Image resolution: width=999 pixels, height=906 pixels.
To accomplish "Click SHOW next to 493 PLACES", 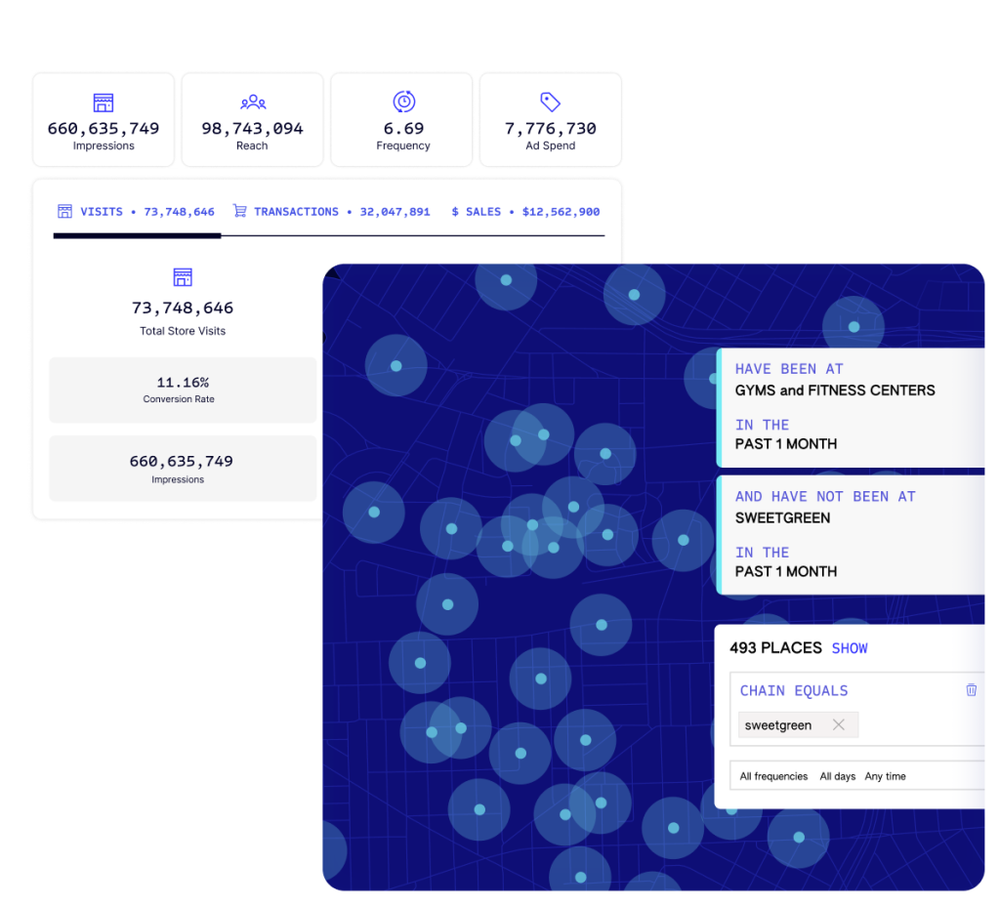I will coord(850,648).
